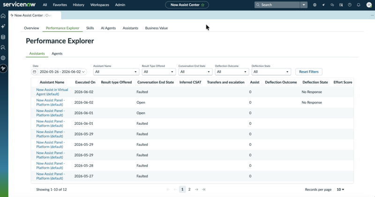The height and width of the screenshot is (197, 375).
Task: Open the Deflection State filter dropdown
Action: click(271, 72)
